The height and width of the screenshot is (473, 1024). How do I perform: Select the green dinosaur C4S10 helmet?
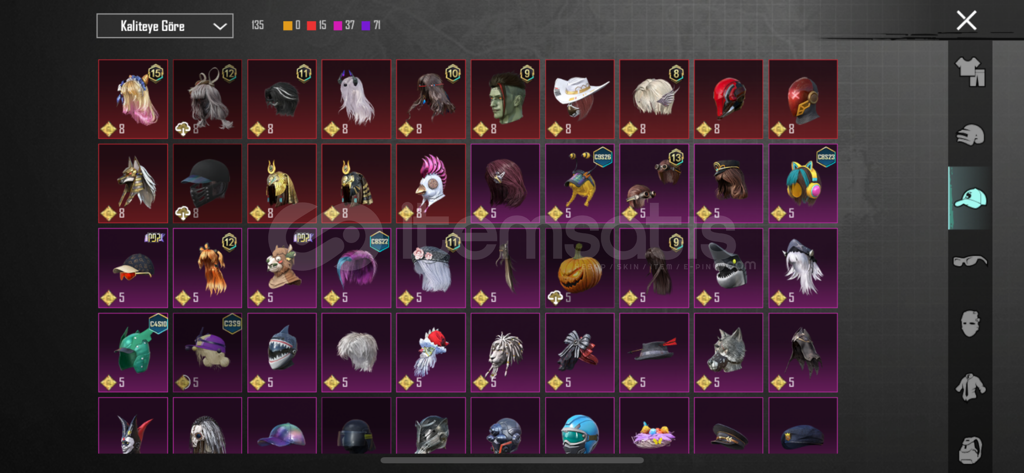(x=133, y=352)
